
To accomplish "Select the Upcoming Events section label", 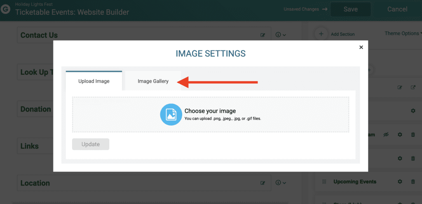I will point(355,182).
